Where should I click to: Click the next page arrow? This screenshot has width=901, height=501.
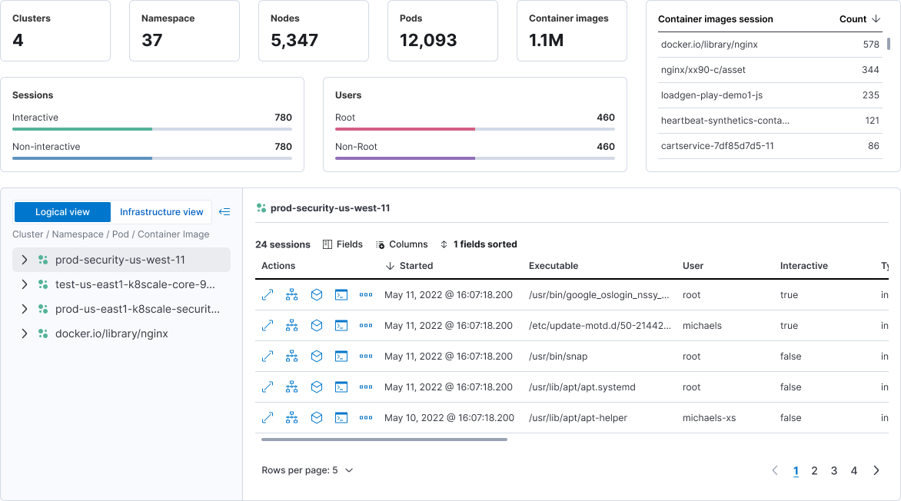click(876, 471)
